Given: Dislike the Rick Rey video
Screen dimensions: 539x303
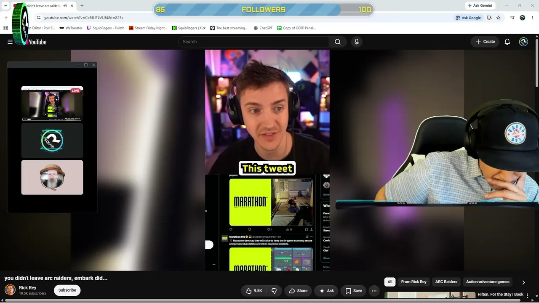Looking at the screenshot, I should [274, 291].
